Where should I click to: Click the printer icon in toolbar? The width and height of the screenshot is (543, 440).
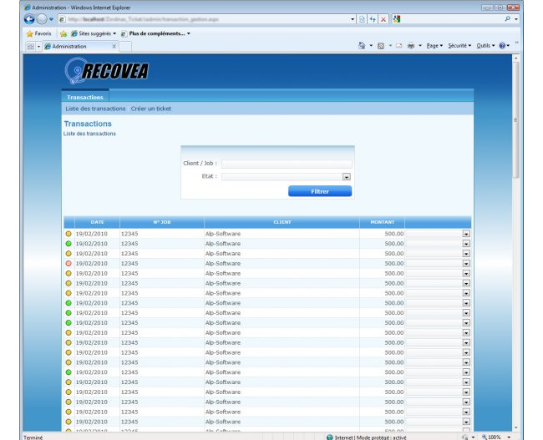[411, 46]
